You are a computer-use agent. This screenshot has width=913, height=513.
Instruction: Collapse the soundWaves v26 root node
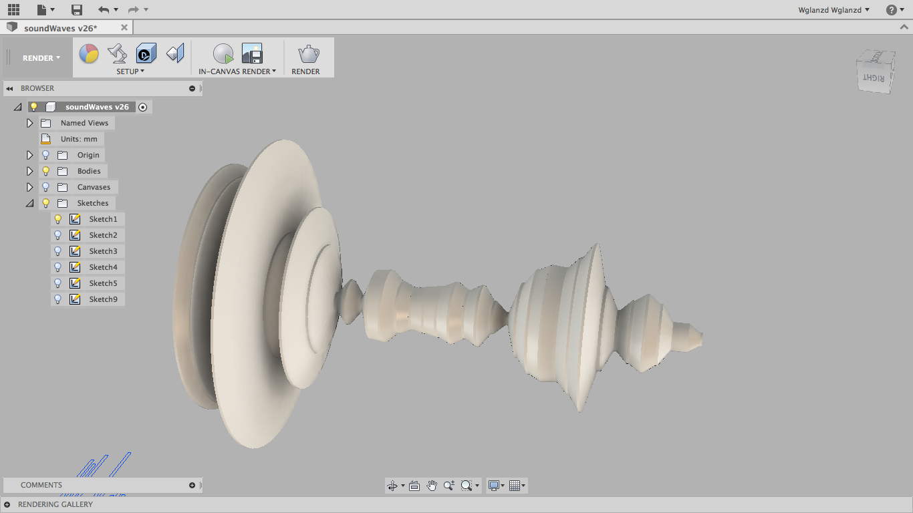(x=17, y=107)
